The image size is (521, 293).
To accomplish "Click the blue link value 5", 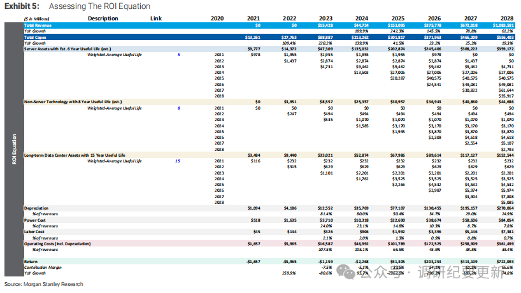I will pyautogui.click(x=179, y=55).
